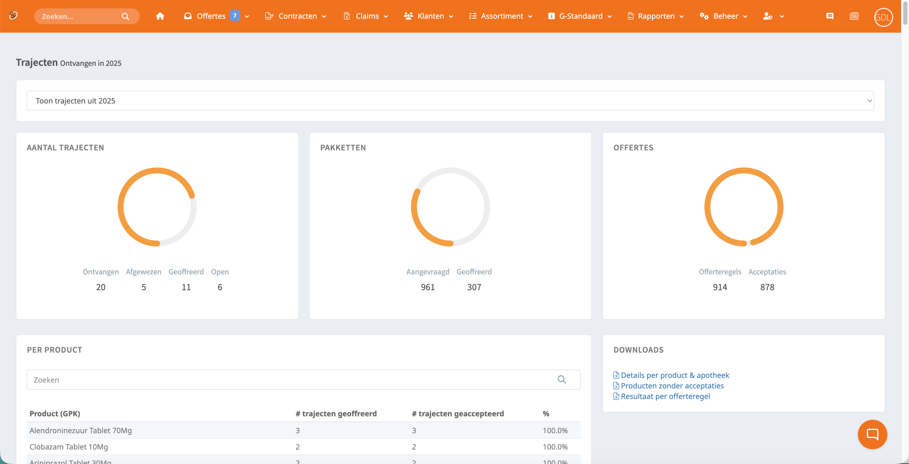Image resolution: width=909 pixels, height=464 pixels.
Task: Download 'Details per product & apotheek'
Action: pyautogui.click(x=671, y=375)
